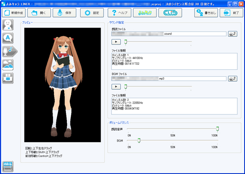Open the background image sidebar tab
Screen dimensions: 245x174
(8, 65)
